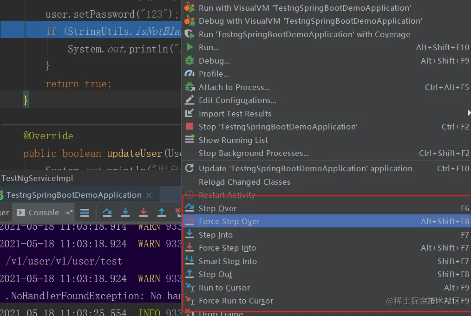Choose Stop Background Processes...
The width and height of the screenshot is (471, 316).
(x=326, y=153)
